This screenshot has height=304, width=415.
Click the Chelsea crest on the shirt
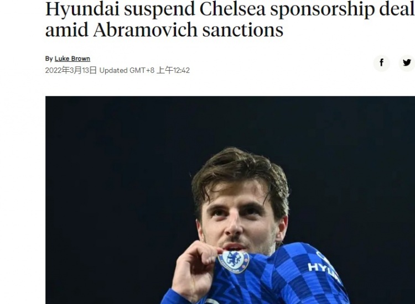233,261
